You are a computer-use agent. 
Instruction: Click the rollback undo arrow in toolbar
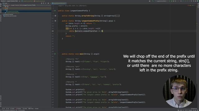(191, 1)
